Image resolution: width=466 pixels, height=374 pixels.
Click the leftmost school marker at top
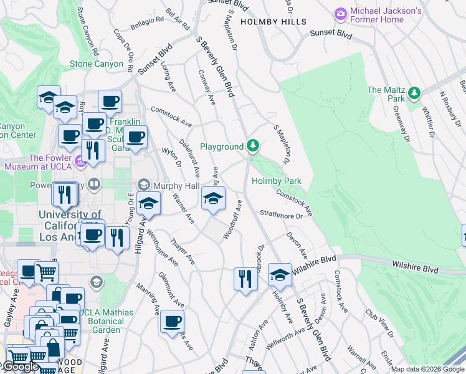[x=49, y=99]
